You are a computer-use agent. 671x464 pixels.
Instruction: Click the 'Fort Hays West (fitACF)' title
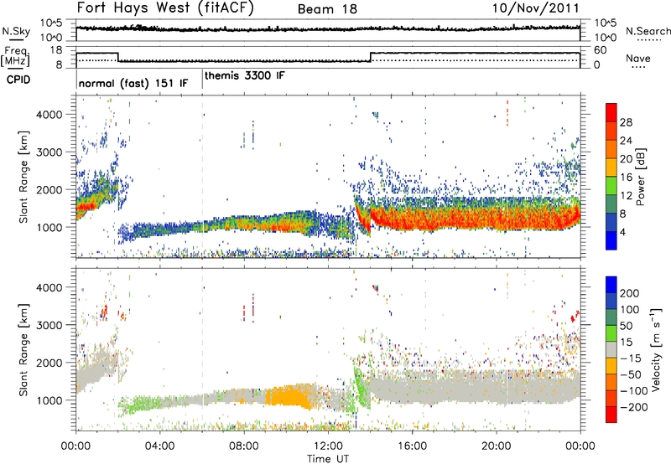[165, 8]
